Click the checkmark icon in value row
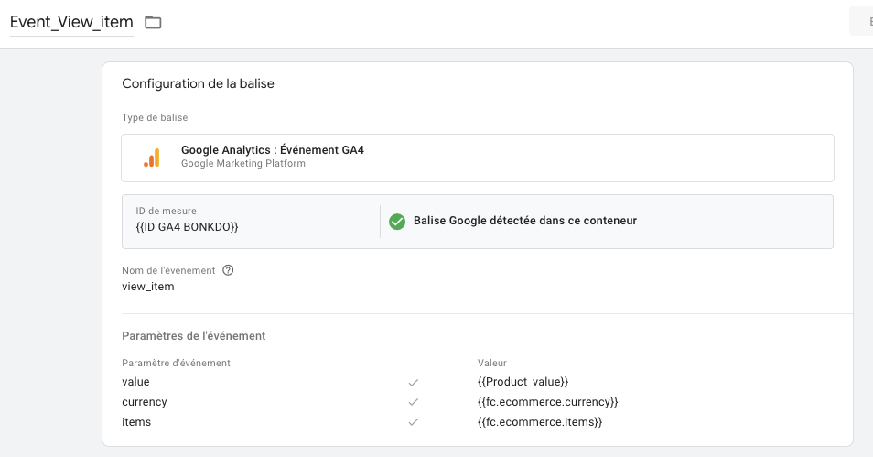Viewport: 873px width, 457px height. [x=413, y=382]
